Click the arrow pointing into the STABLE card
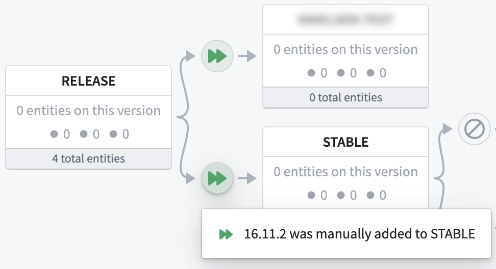This screenshot has width=496, height=269. tap(247, 178)
